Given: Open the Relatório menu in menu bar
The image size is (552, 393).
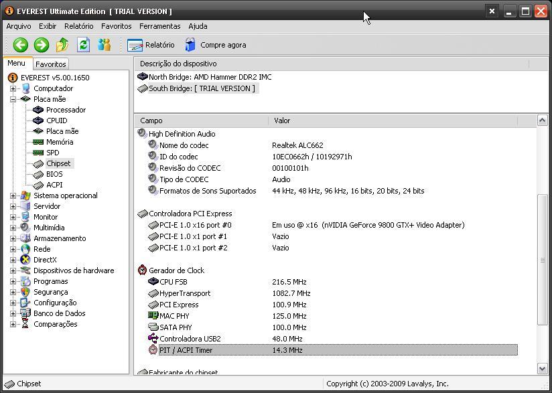Looking at the screenshot, I should coord(79,26).
